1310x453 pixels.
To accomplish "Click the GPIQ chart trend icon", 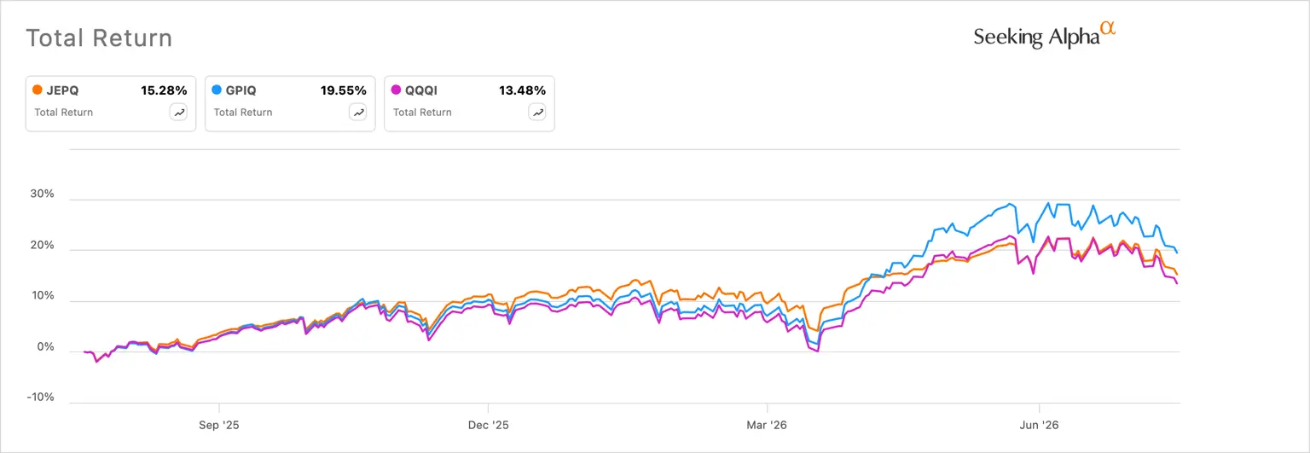I will (x=357, y=112).
